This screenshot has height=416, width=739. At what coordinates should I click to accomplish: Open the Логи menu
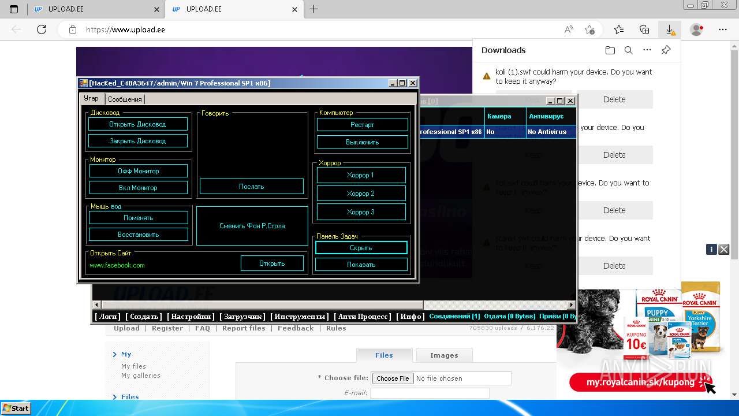pos(107,317)
